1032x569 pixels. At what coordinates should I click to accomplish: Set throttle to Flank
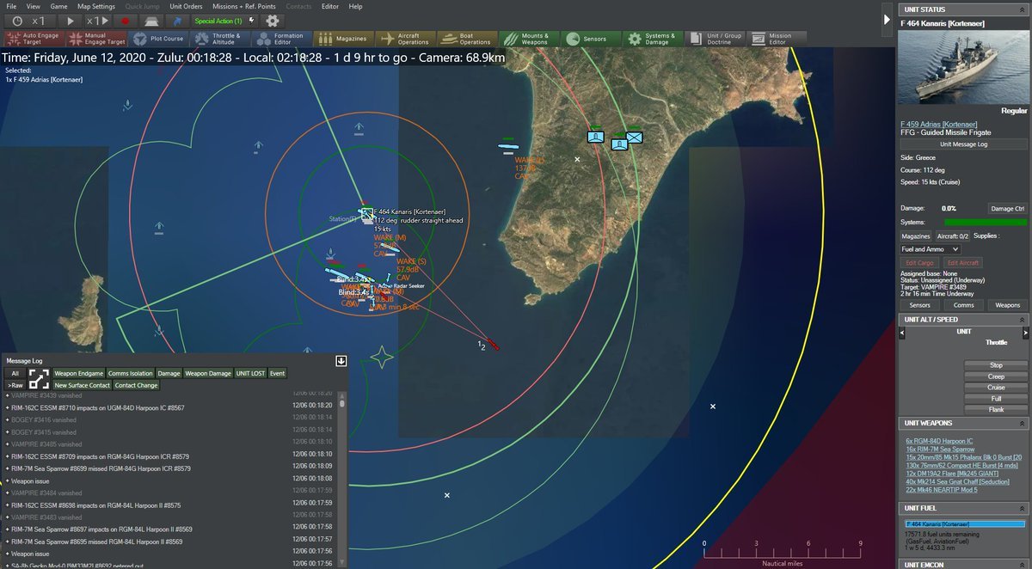pyautogui.click(x=996, y=410)
